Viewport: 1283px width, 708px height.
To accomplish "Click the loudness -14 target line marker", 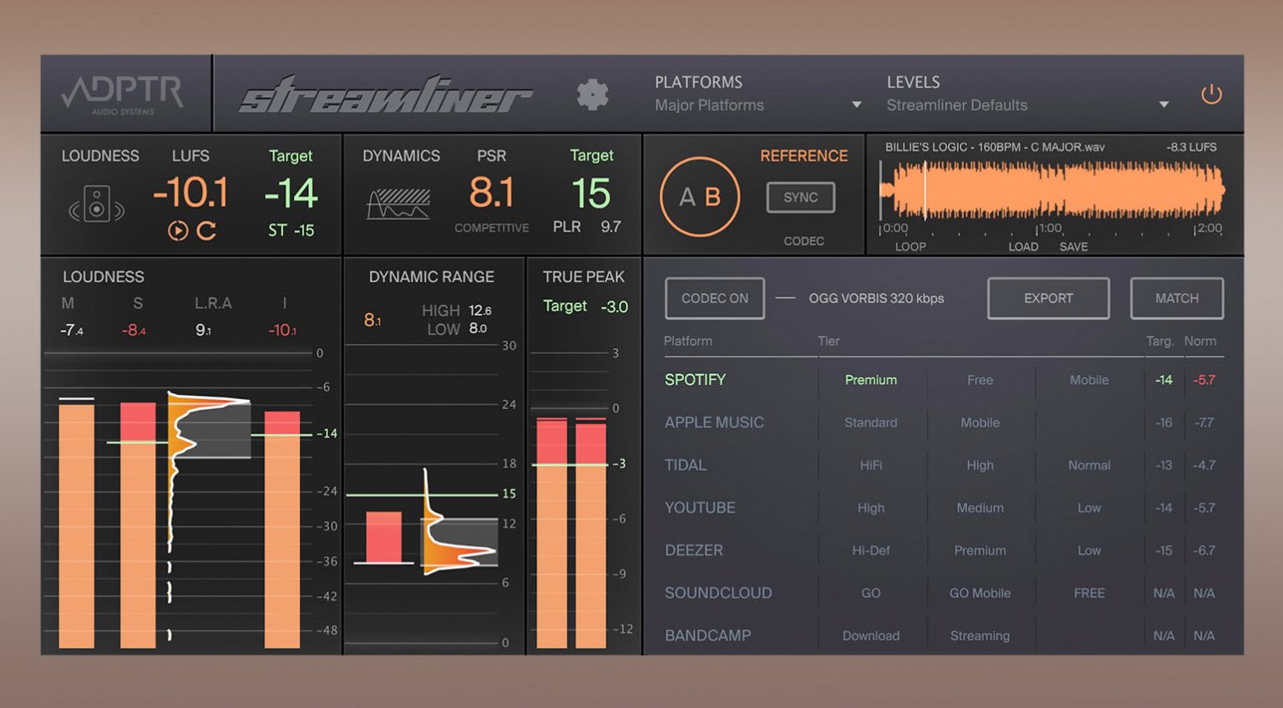I will pos(327,433).
